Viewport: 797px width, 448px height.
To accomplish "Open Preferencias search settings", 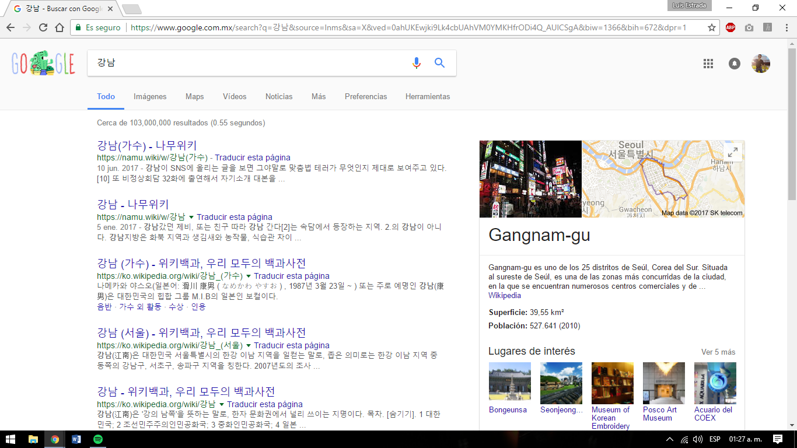I will coord(366,96).
